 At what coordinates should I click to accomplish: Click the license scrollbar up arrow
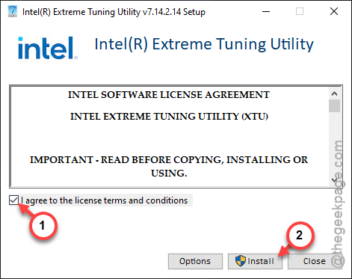pos(334,93)
